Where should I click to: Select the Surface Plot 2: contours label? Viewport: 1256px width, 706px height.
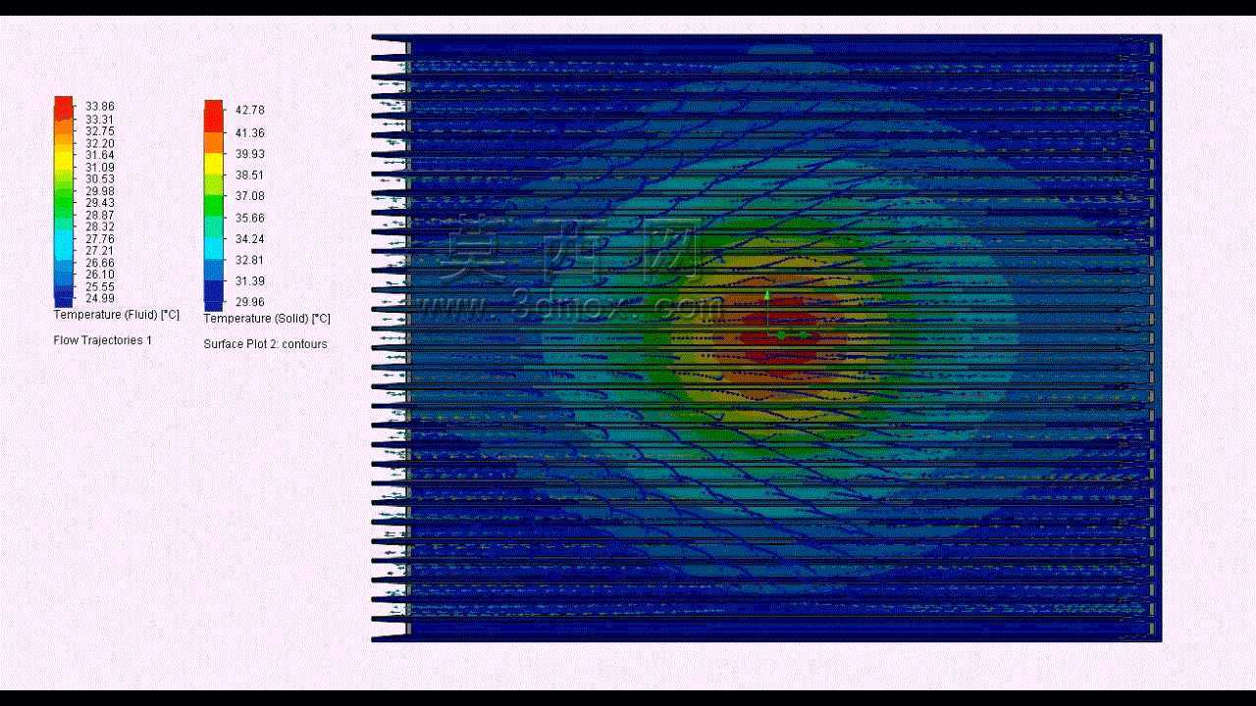tap(265, 344)
